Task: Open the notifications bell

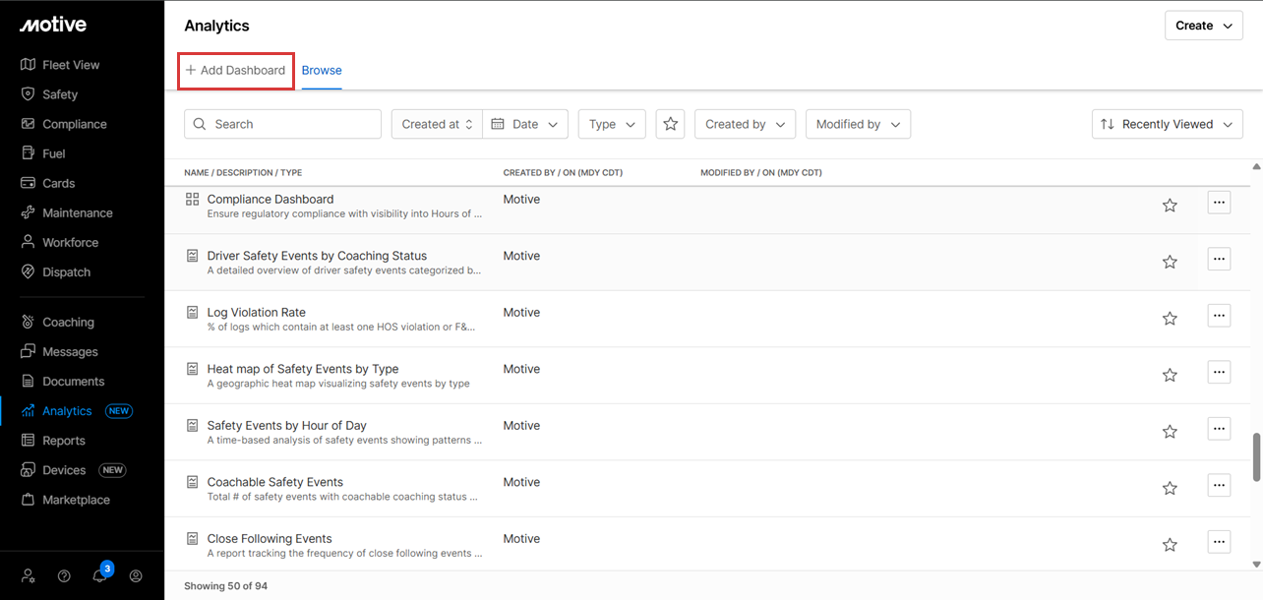Action: (99, 576)
